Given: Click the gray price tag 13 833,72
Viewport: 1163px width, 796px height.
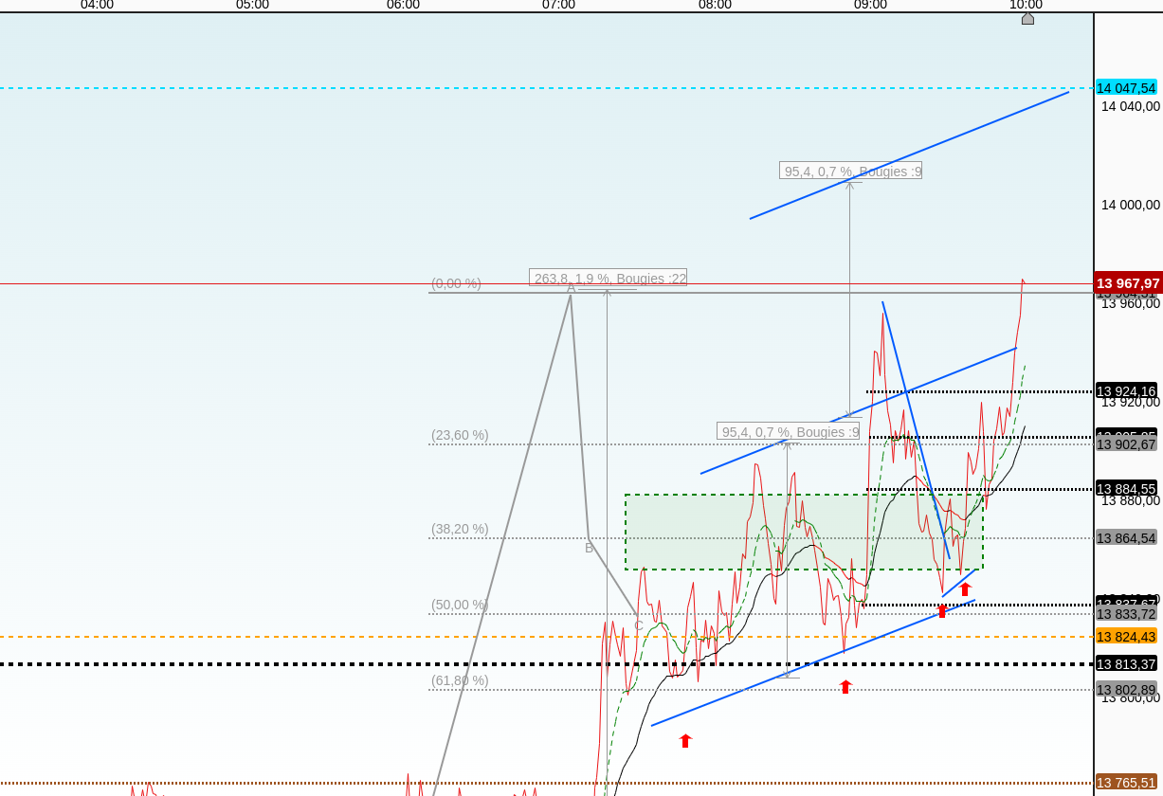Looking at the screenshot, I should point(1126,613).
